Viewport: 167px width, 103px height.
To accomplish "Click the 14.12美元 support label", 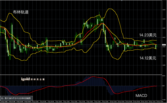I will pos(148,58).
